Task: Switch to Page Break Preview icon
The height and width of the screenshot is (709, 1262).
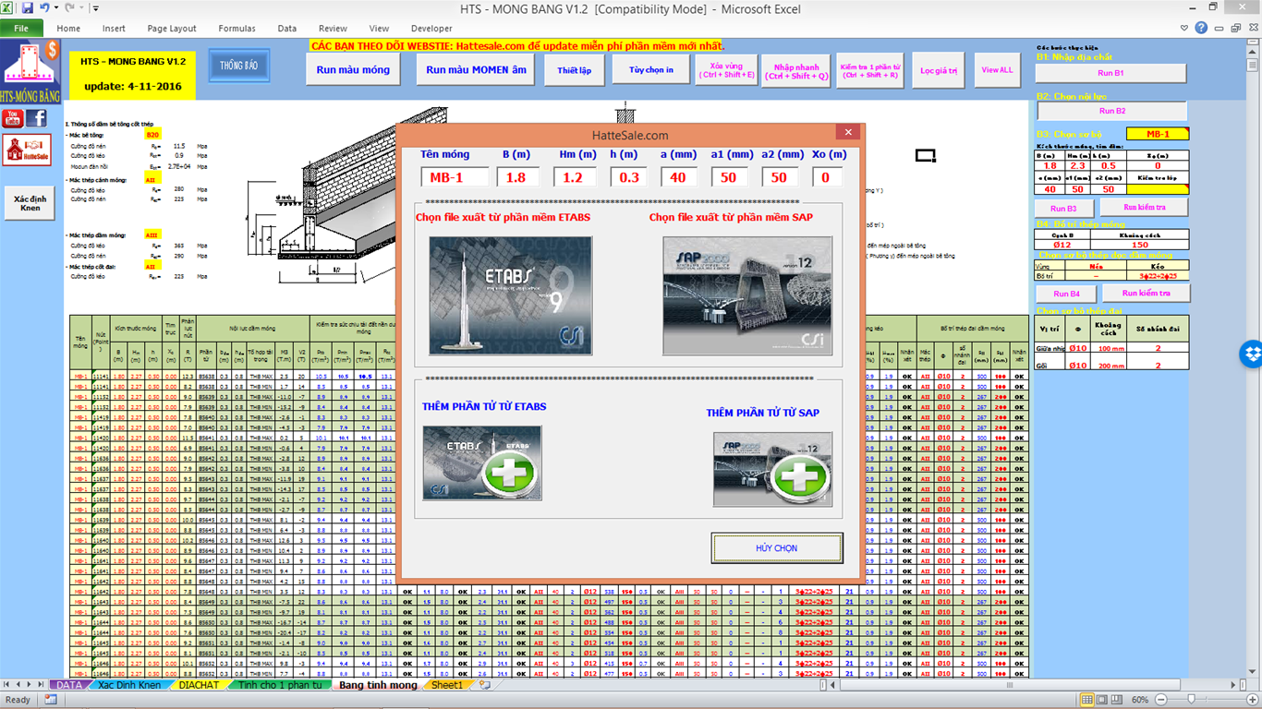Action: point(1119,700)
